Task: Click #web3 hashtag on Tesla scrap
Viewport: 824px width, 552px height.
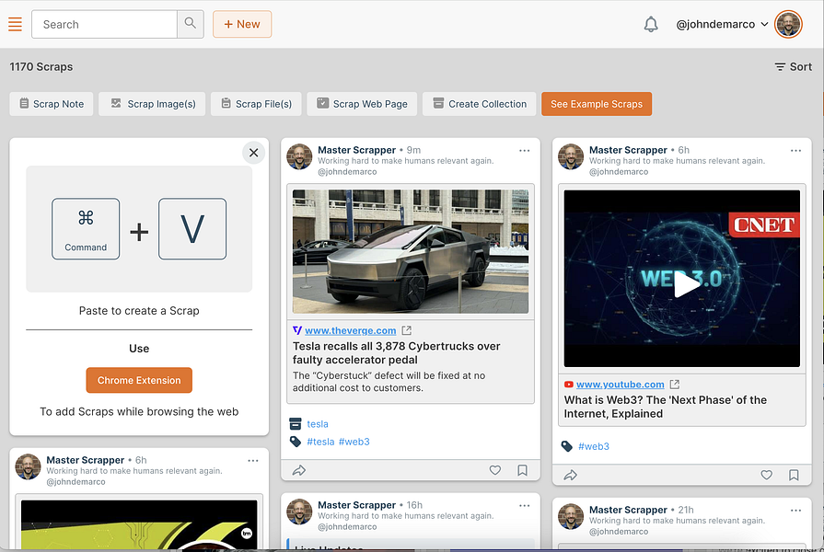Action: [x=354, y=442]
